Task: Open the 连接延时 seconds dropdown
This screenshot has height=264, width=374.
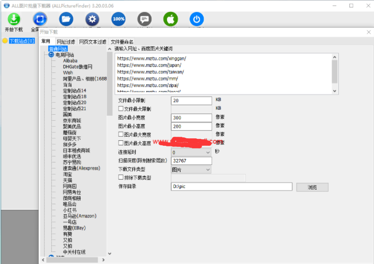Action: click(x=192, y=152)
